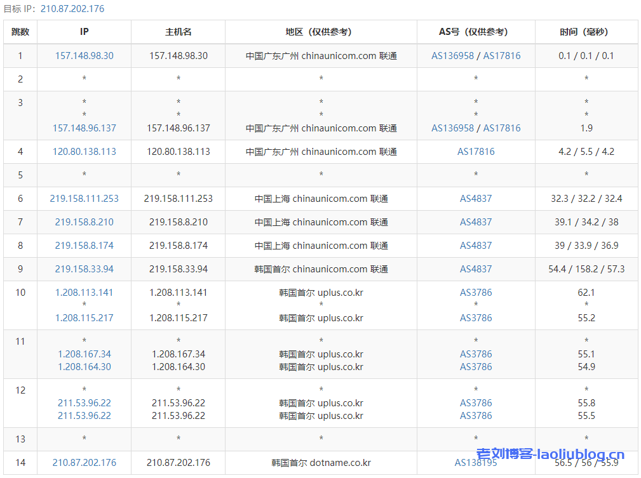Click the 1.208.113.141 IP column link
This screenshot has height=478, width=641.
[x=84, y=293]
